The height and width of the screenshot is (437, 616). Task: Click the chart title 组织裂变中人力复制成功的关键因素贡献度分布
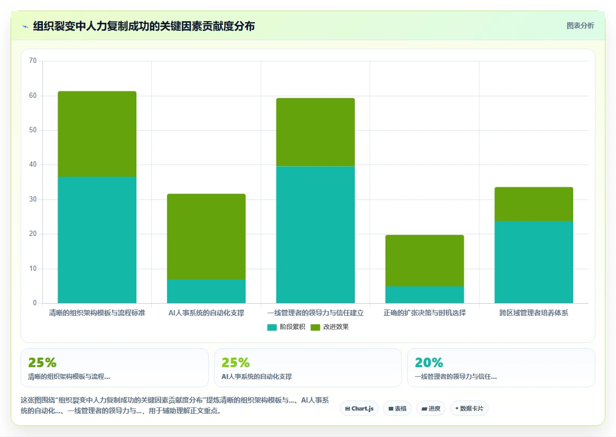coord(144,26)
